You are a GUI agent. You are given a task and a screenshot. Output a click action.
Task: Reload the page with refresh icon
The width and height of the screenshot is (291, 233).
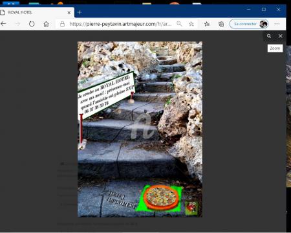[x=32, y=24]
